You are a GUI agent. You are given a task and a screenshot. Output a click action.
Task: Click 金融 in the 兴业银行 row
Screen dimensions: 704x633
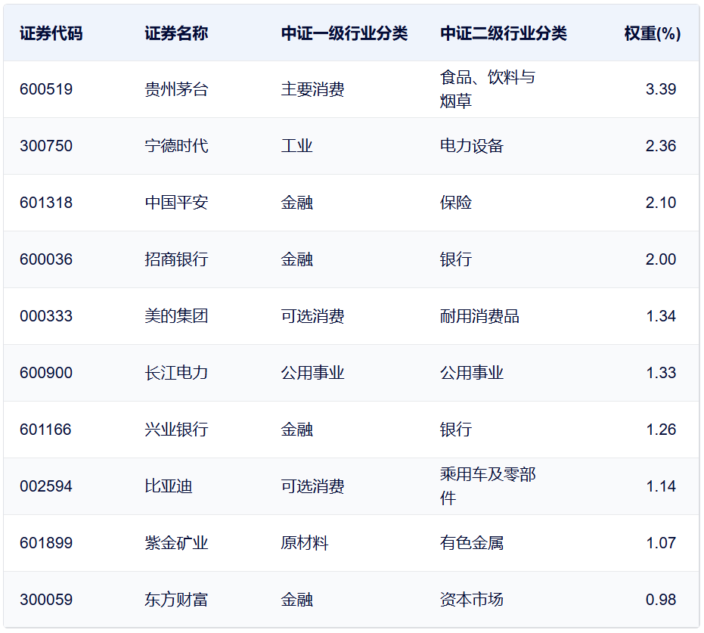(x=296, y=430)
